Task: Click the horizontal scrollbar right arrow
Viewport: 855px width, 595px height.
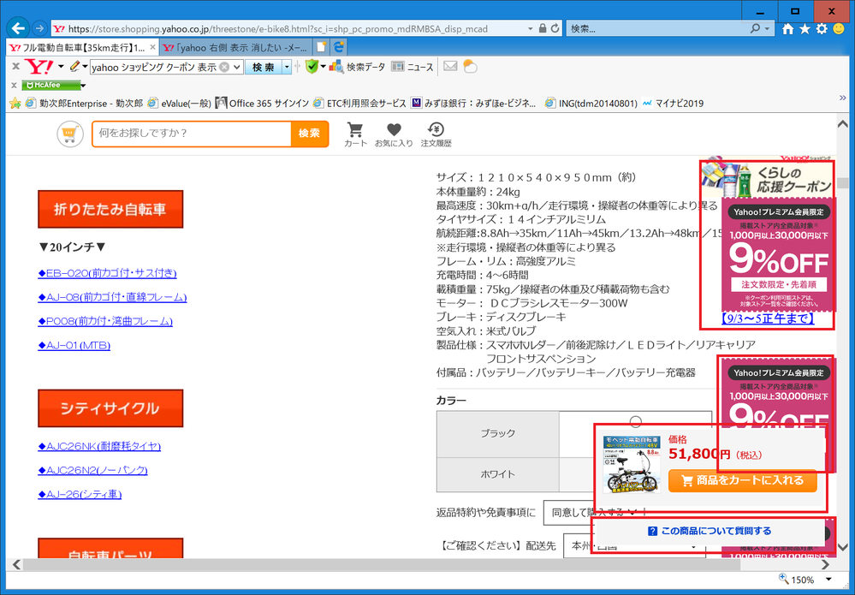Action: point(825,565)
